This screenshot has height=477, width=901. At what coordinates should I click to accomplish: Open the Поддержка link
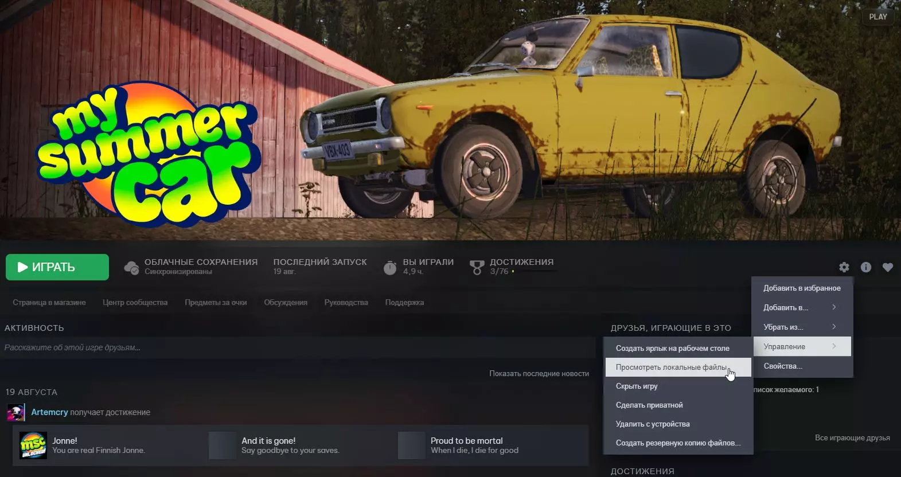(x=405, y=303)
